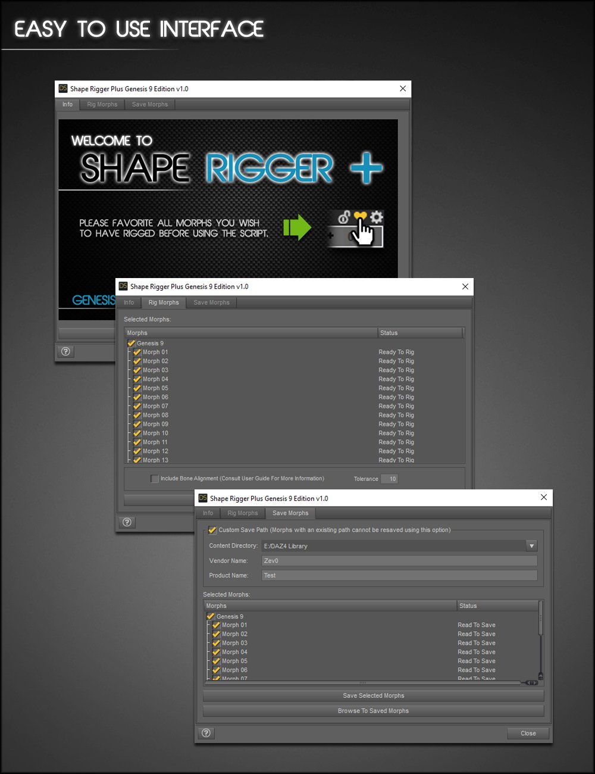Switch to the Info tab in the Save Morphs window
The image size is (595, 774).
coord(208,513)
